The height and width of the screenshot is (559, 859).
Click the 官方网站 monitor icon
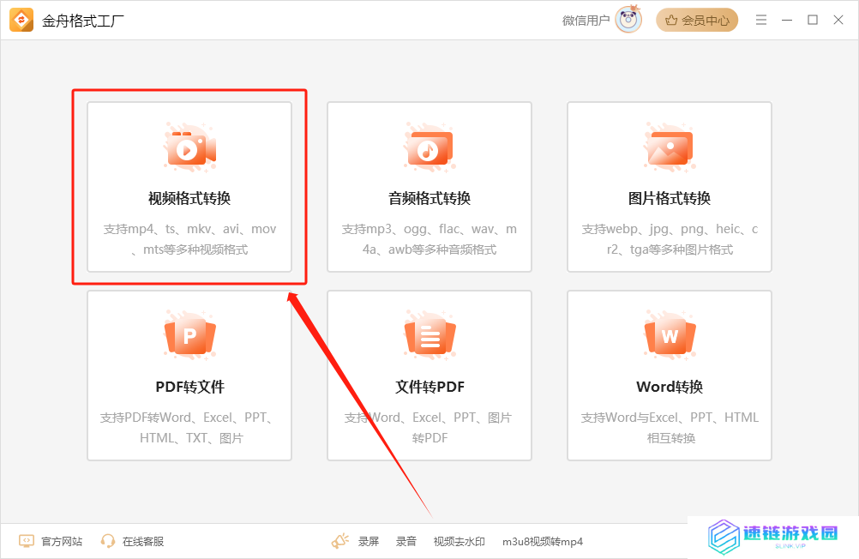[x=27, y=542]
